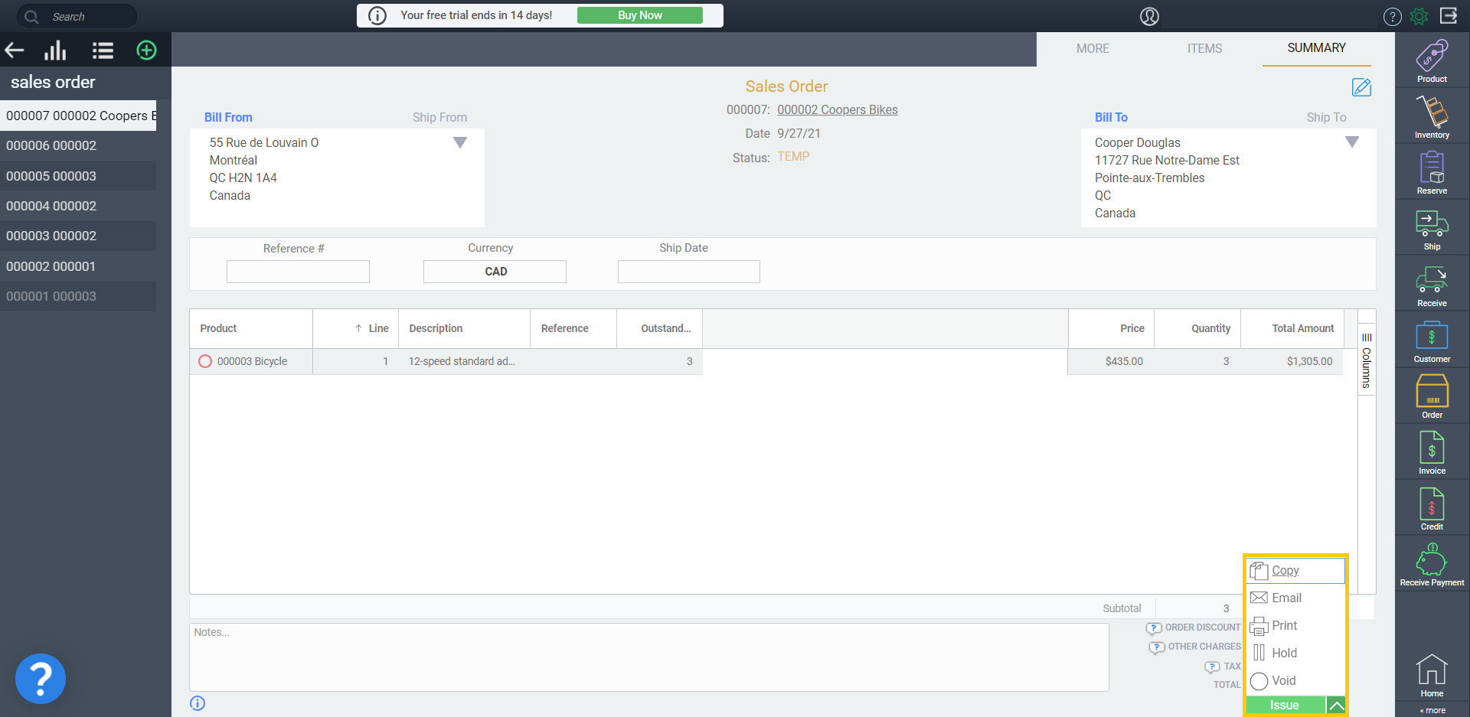The height and width of the screenshot is (717, 1470).
Task: Click the Order Discount help icon
Action: tap(1153, 628)
